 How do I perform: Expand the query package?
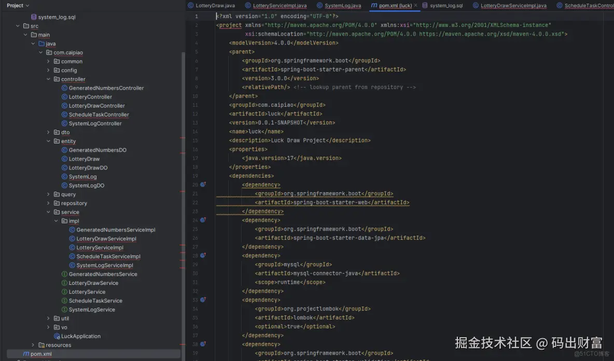[48, 194]
